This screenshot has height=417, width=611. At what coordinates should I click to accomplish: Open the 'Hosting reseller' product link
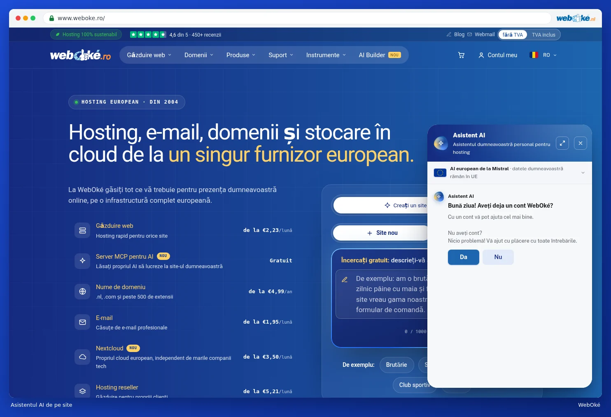[x=117, y=387]
